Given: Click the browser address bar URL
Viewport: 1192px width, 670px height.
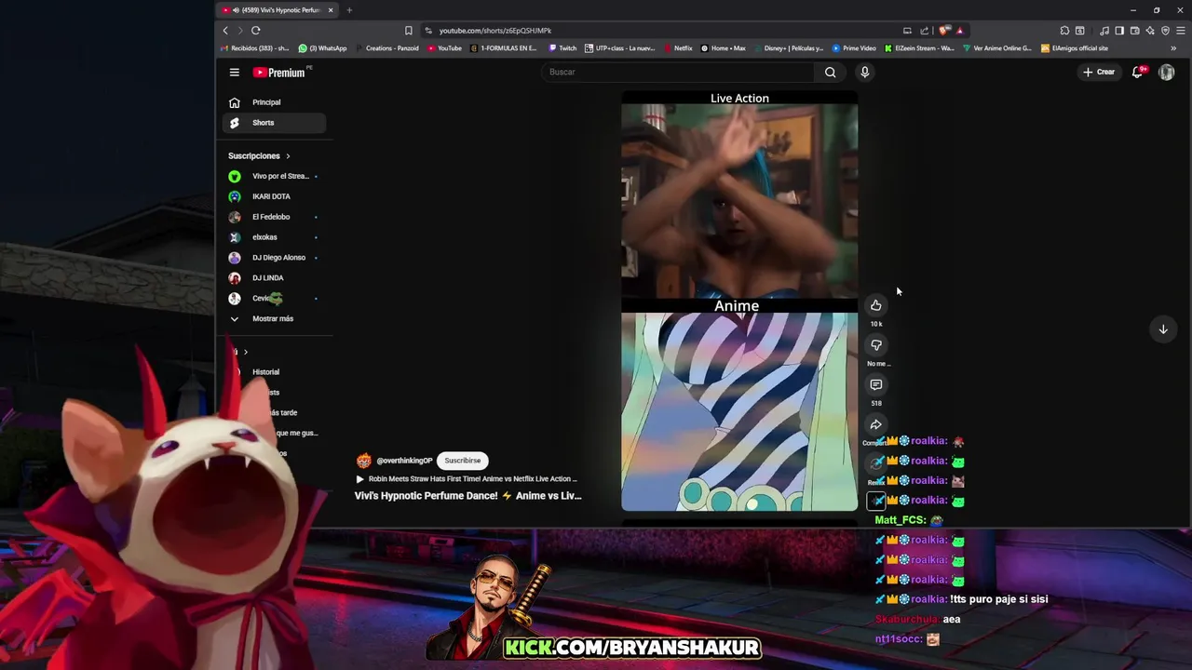Looking at the screenshot, I should pyautogui.click(x=495, y=31).
